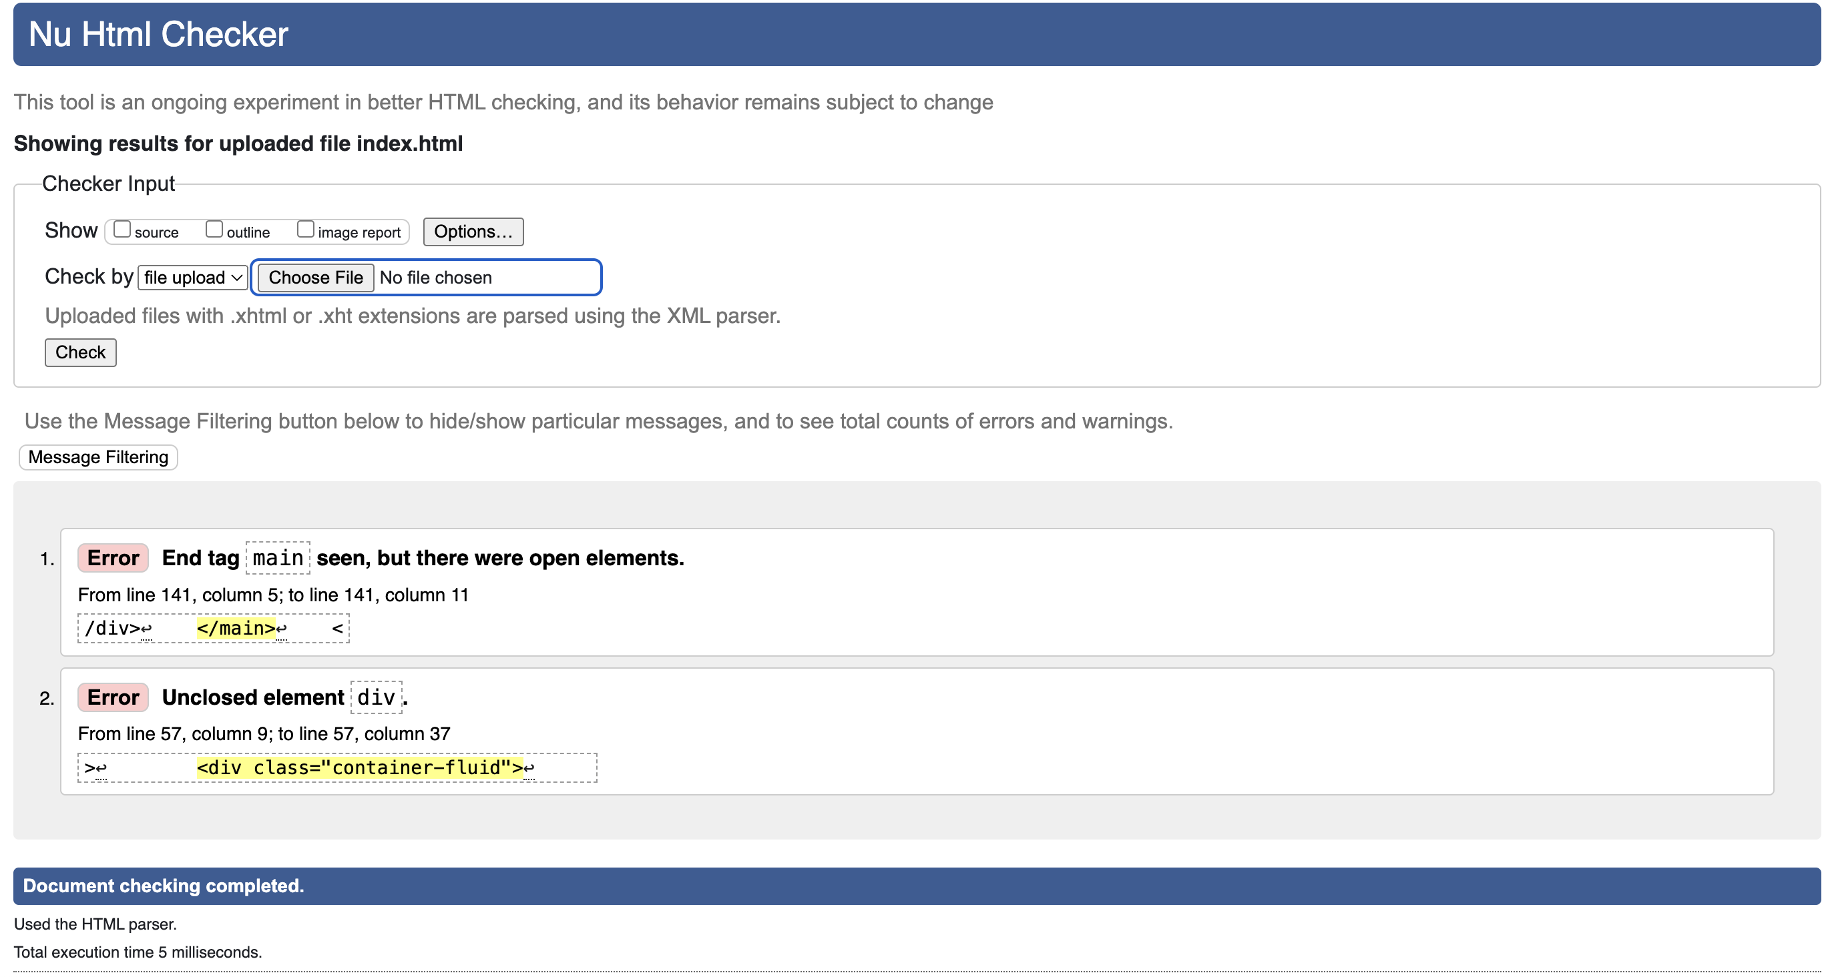
Task: Click the Message Filtering button icon
Action: pyautogui.click(x=98, y=457)
